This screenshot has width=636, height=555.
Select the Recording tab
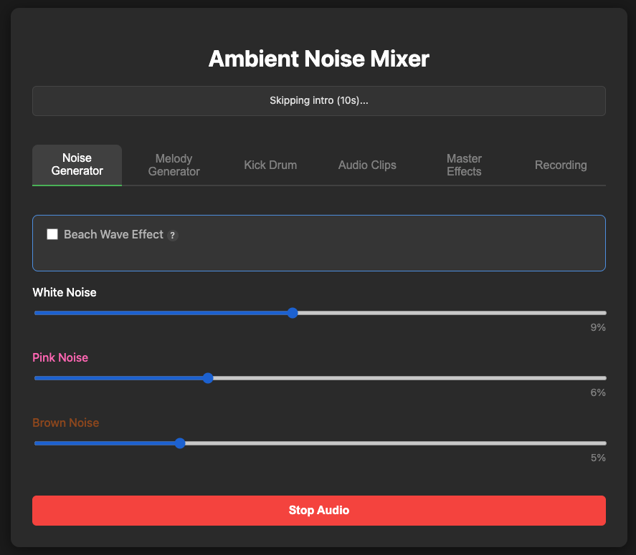click(x=561, y=165)
